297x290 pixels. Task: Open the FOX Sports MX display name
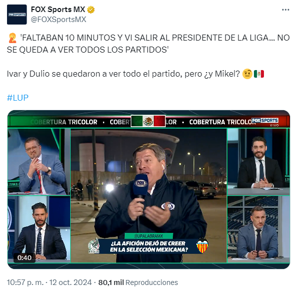point(58,10)
